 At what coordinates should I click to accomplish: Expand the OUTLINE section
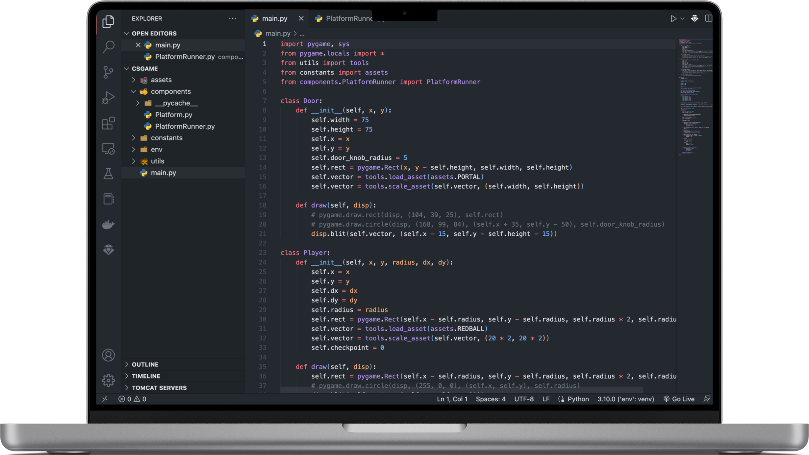[145, 365]
